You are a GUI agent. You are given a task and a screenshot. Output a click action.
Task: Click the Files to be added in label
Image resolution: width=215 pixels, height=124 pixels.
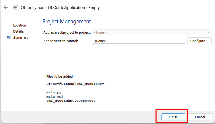pos(61,76)
